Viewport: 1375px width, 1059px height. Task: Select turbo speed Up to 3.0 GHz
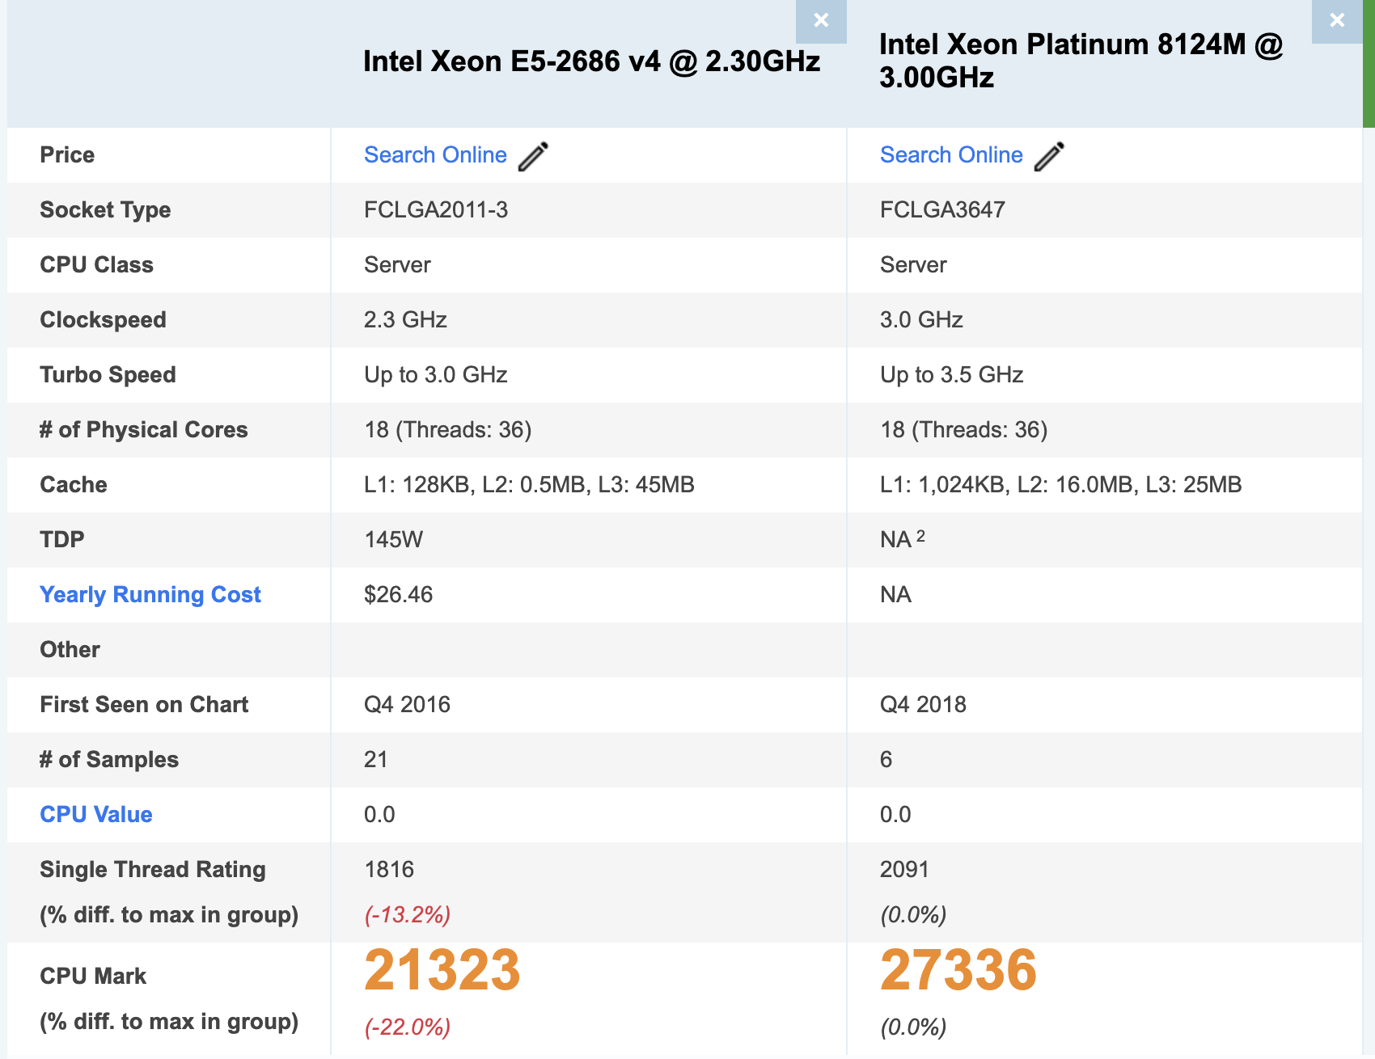click(436, 374)
